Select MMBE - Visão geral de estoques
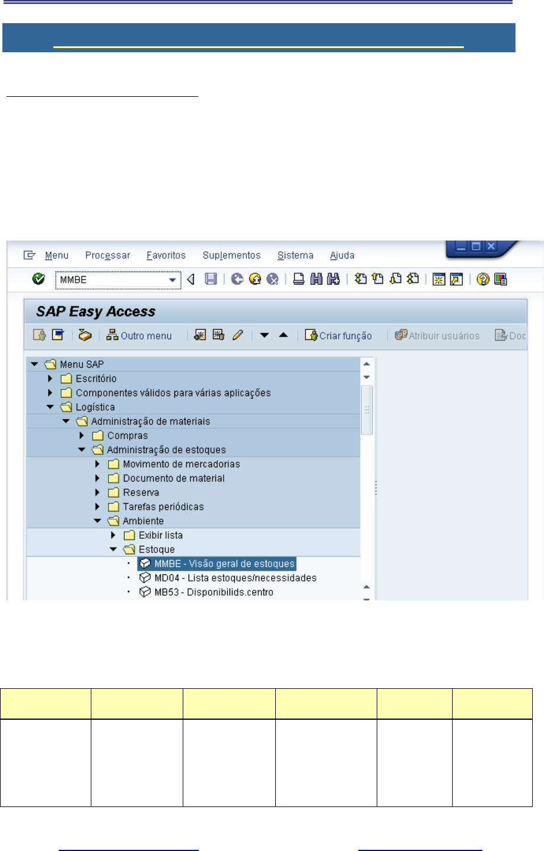 (x=224, y=564)
